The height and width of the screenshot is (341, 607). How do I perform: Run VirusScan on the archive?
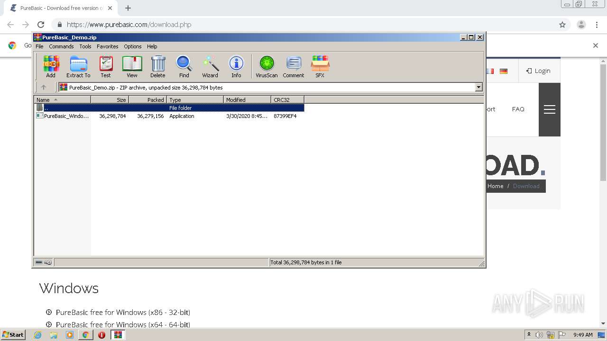267,66
